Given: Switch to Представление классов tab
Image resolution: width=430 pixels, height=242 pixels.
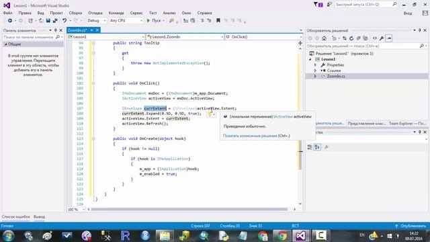Looking at the screenshot, I should click(x=367, y=124).
